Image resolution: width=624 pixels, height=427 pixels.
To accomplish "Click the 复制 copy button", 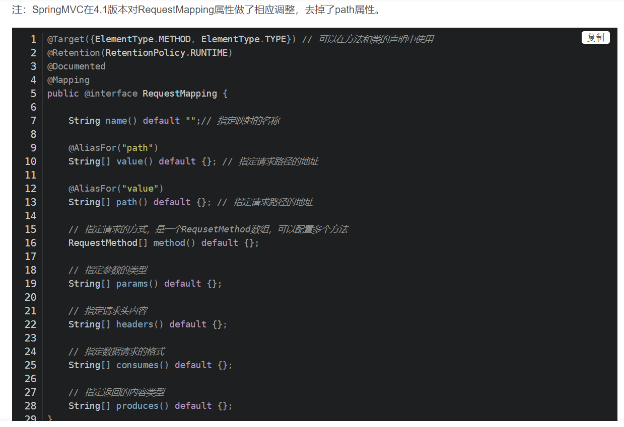I will point(595,38).
